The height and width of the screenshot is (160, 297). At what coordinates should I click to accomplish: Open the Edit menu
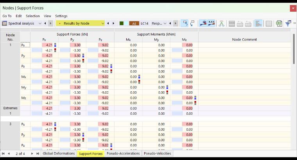19,16
